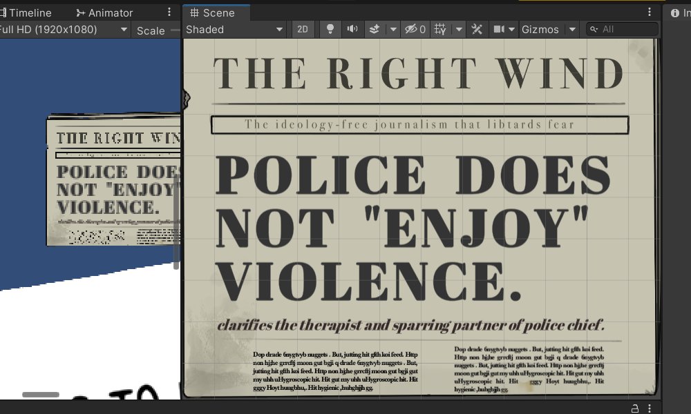
Task: Open the component editor tools icon
Action: 477,30
